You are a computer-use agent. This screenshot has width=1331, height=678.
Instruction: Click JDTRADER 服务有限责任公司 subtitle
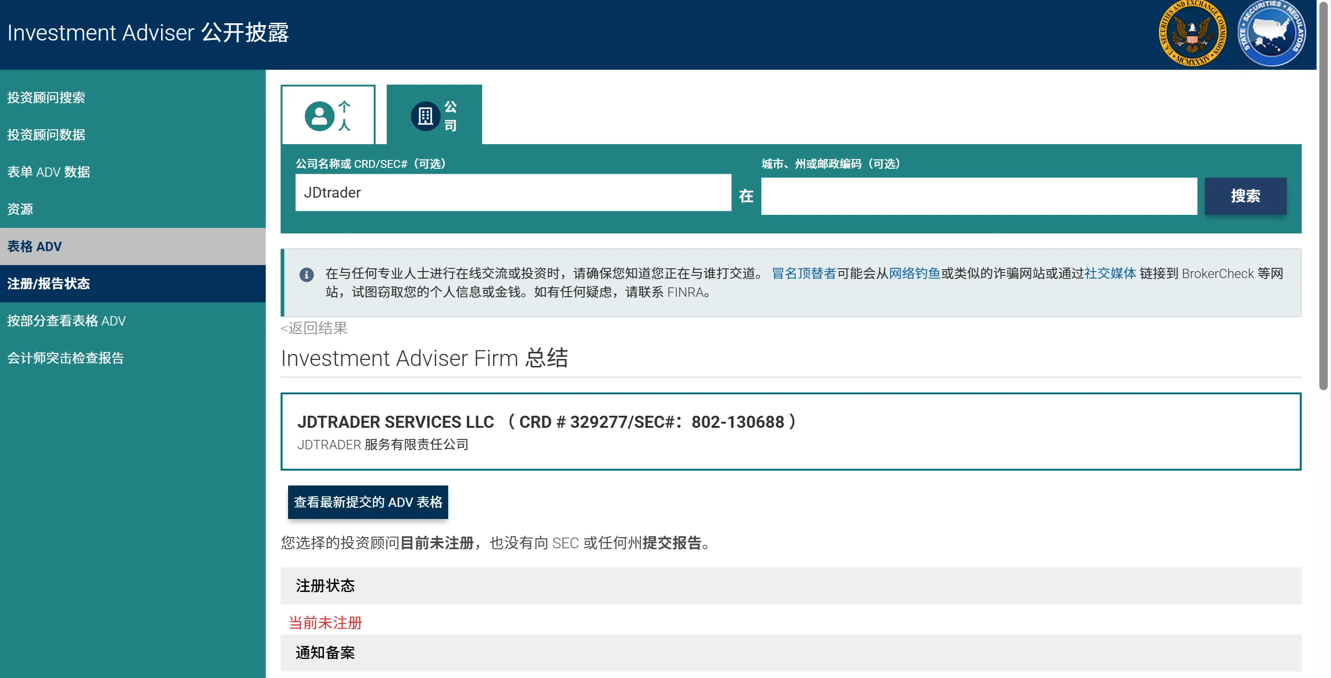pos(383,445)
